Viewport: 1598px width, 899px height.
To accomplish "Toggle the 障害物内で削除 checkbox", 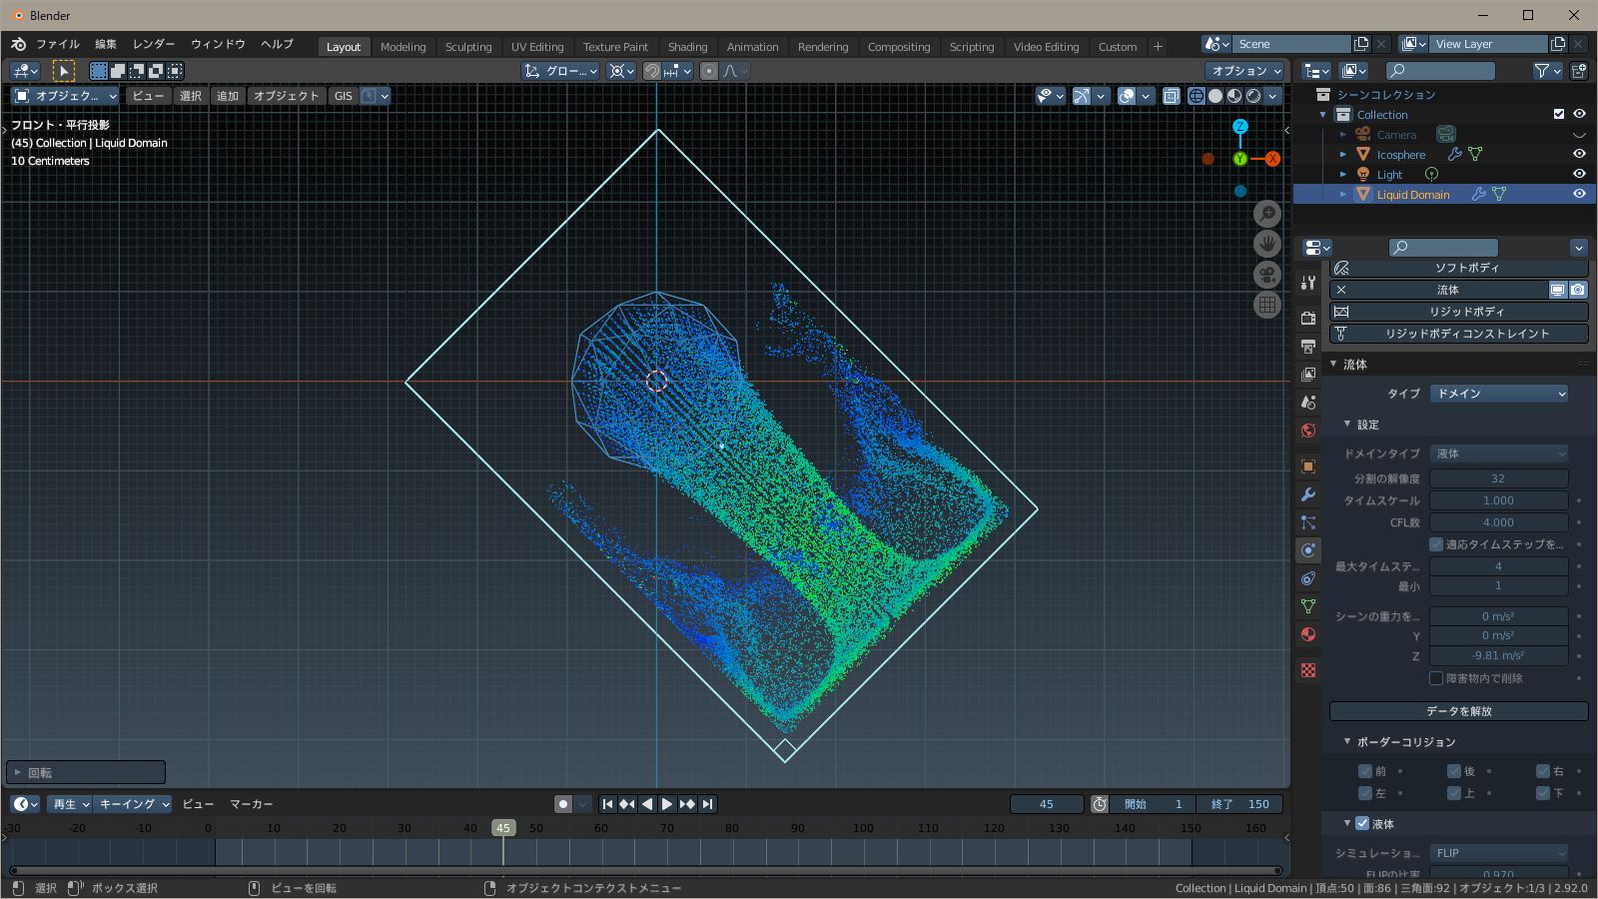I will (1436, 678).
